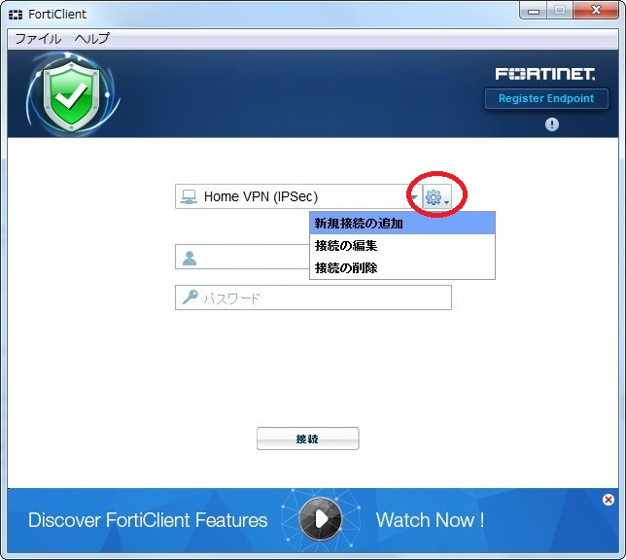Image resolution: width=626 pixels, height=560 pixels.
Task: Expand the Home VPN (IPSec) connection dropdown
Action: click(414, 197)
